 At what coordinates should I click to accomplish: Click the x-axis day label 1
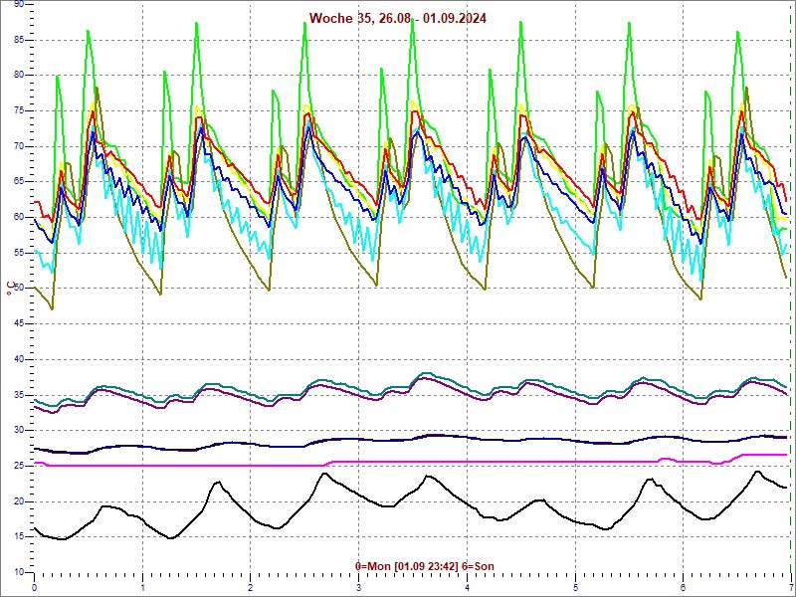pyautogui.click(x=142, y=588)
